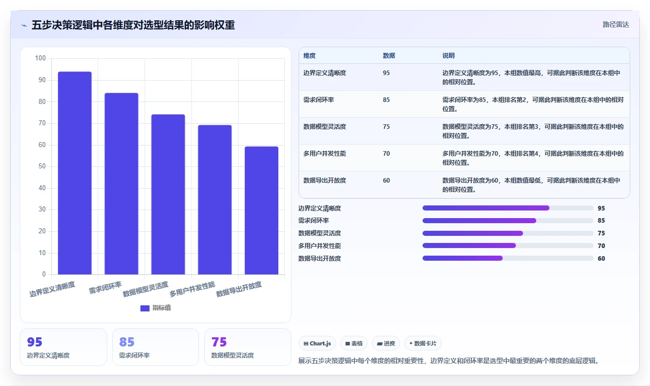650x386 pixels.
Task: Click the 进度 tag
Action: pyautogui.click(x=386, y=343)
